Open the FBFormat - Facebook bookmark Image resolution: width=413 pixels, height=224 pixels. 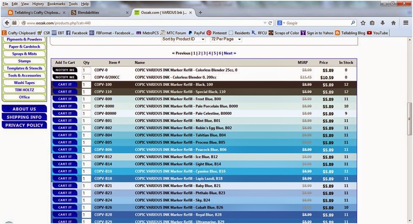(112, 33)
